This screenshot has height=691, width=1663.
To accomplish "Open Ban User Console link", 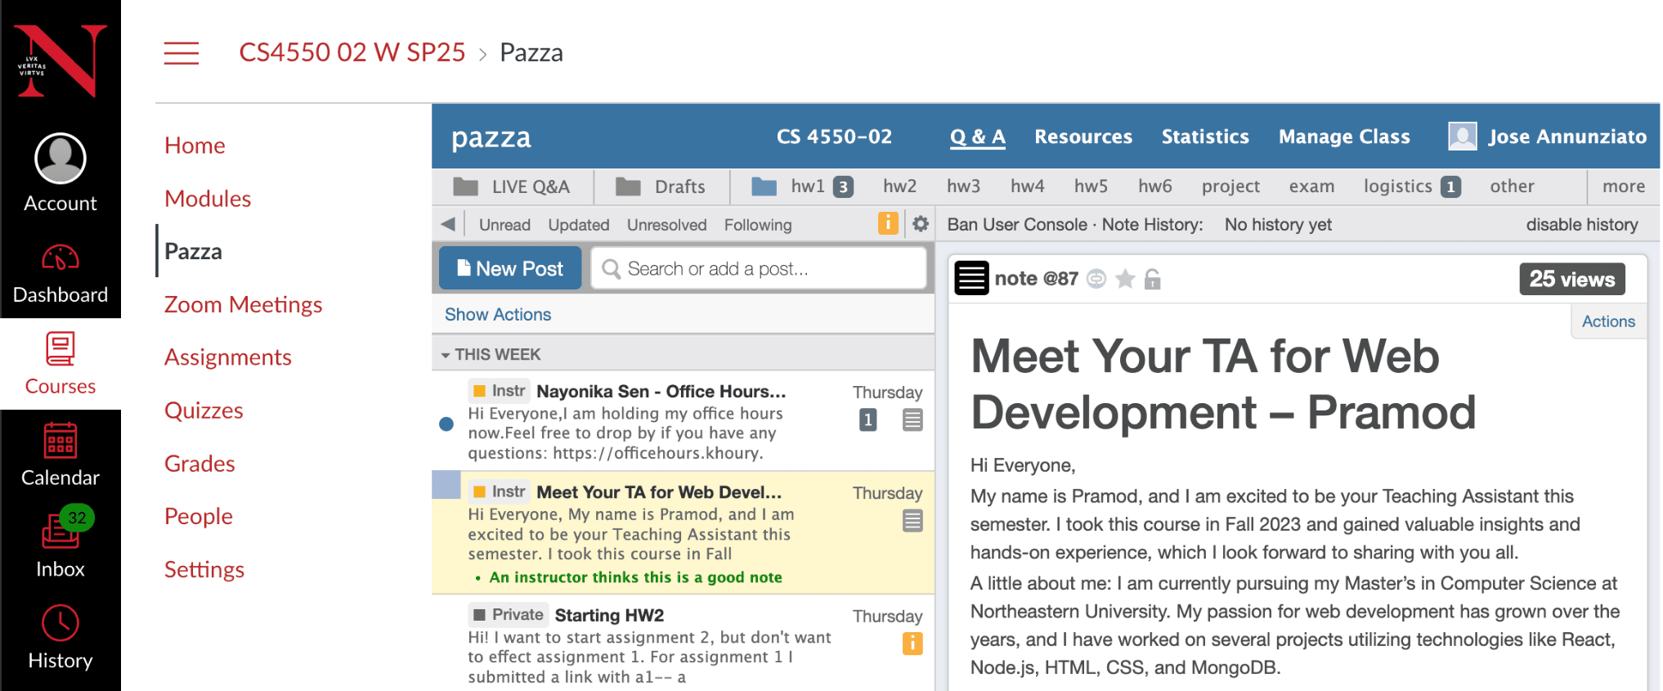I will tap(1017, 225).
